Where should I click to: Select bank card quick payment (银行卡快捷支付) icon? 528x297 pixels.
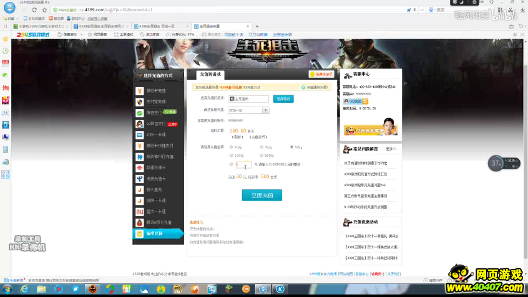click(140, 146)
